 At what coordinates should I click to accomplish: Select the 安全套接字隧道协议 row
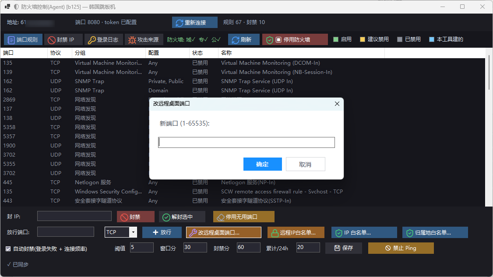point(243,200)
